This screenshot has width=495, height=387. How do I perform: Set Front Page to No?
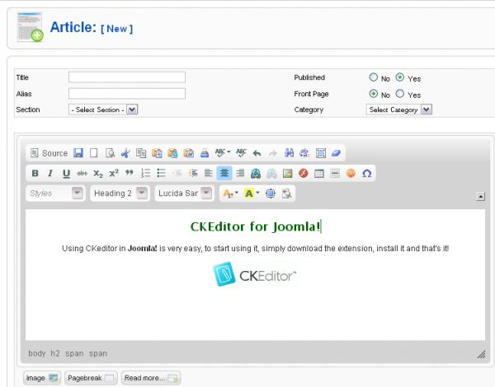pyautogui.click(x=374, y=94)
